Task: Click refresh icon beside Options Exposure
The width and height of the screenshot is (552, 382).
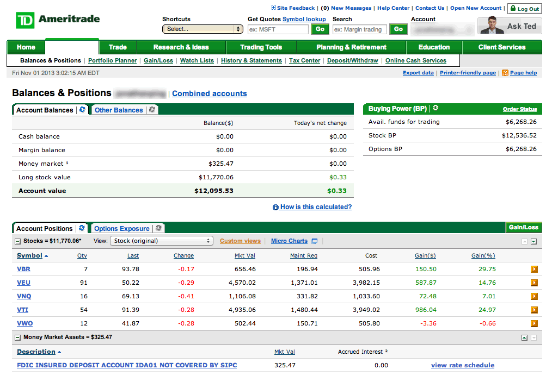Action: coord(158,228)
